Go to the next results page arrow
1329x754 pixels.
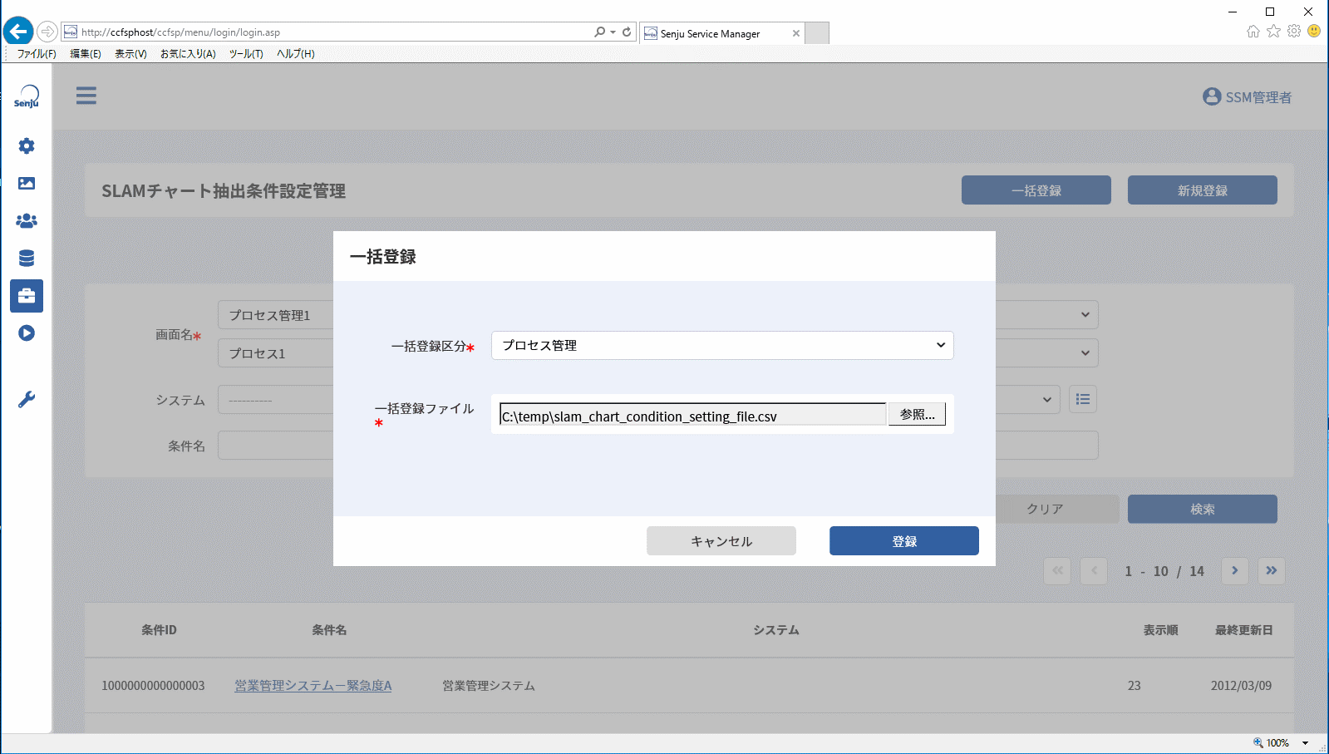tap(1235, 570)
